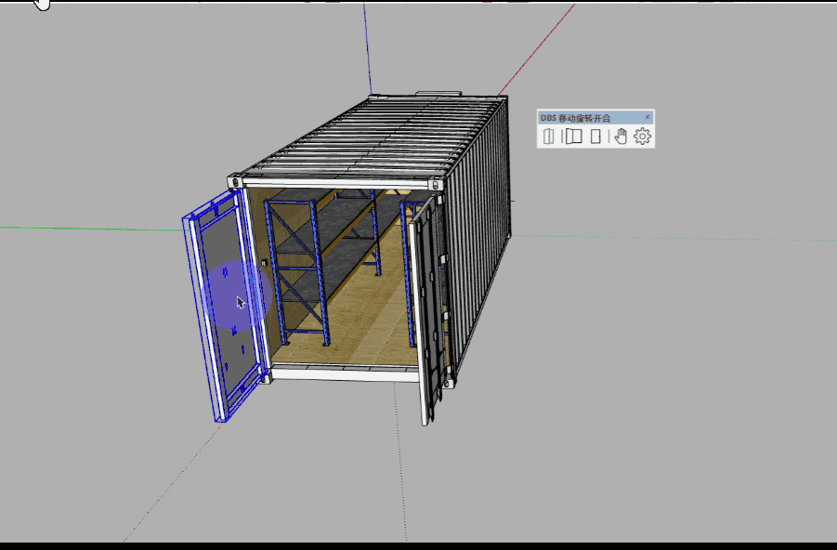Screen dimensions: 837x550
Task: Select the blue shelving rack on left
Action: coord(295,269)
